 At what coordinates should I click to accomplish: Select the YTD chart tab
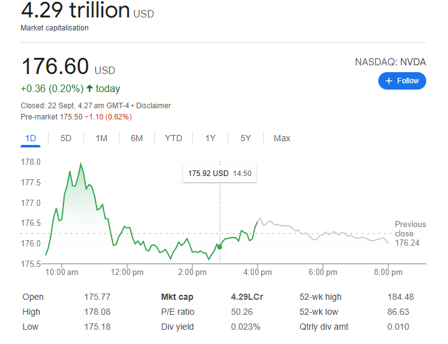(174, 138)
